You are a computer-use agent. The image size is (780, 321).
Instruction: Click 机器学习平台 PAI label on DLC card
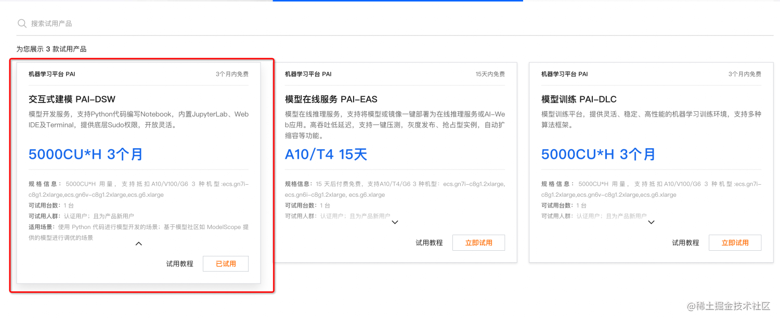pos(565,74)
